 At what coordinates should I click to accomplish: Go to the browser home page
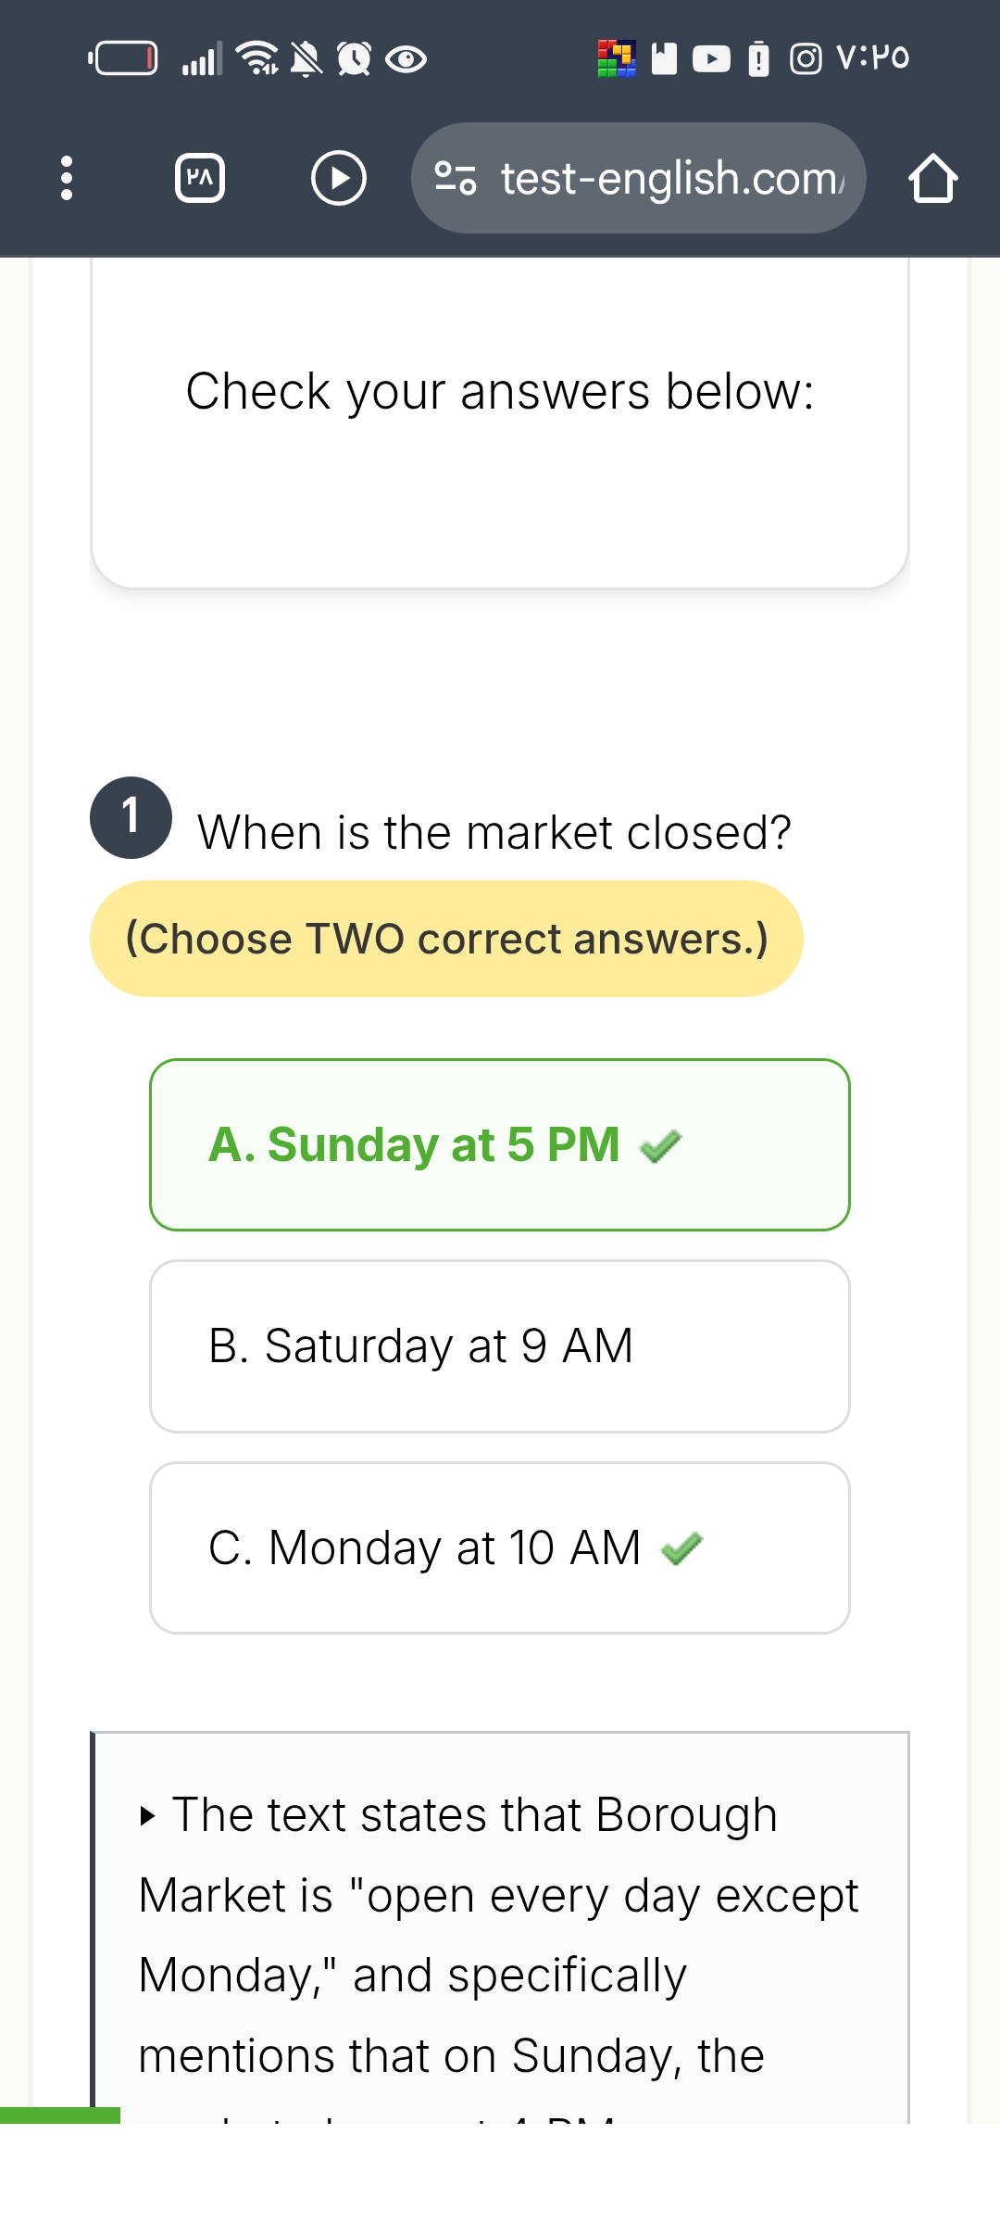[x=932, y=178]
